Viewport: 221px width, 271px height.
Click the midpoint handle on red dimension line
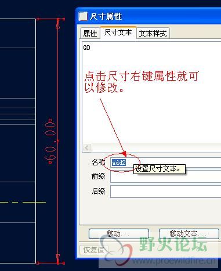[x=58, y=142]
